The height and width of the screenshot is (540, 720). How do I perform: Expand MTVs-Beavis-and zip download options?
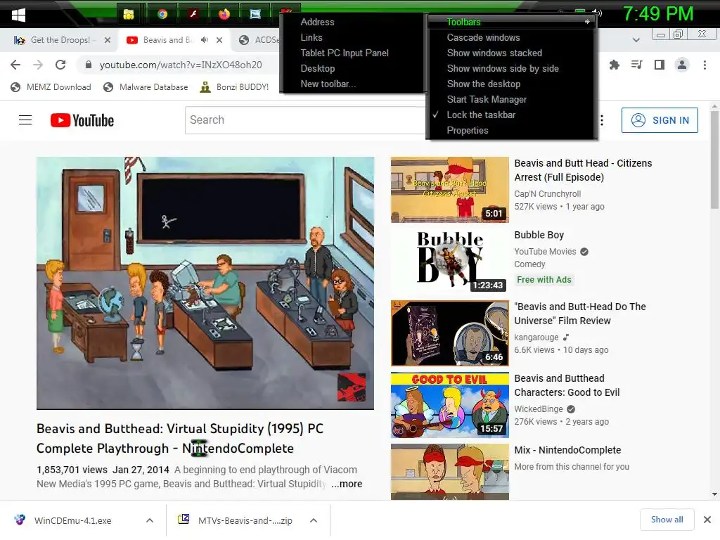(314, 520)
